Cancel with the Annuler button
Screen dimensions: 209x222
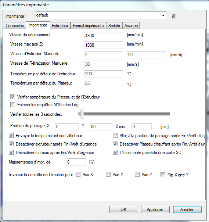pyautogui.click(x=187, y=210)
